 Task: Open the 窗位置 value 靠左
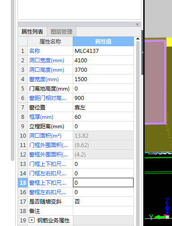point(103,108)
